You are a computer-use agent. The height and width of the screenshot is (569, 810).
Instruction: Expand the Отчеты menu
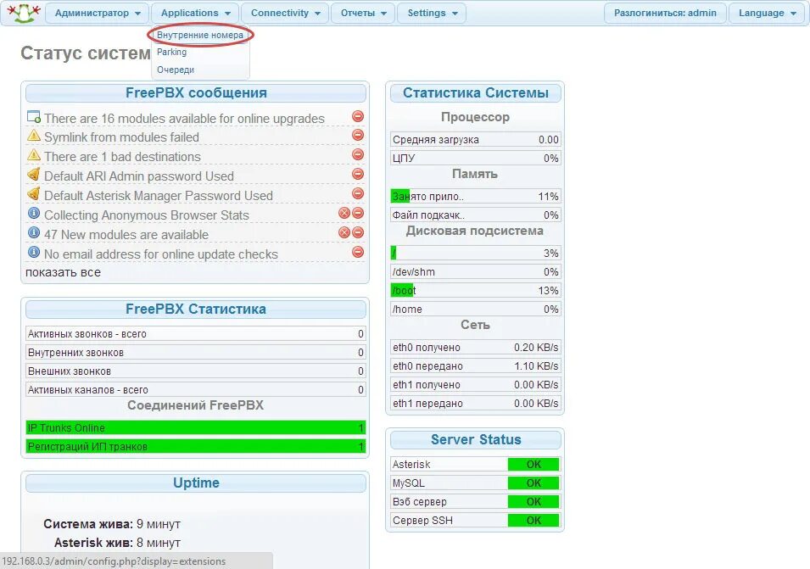(x=363, y=13)
